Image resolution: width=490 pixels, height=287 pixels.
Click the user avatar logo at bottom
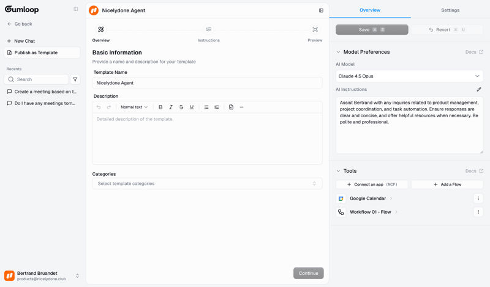point(9,275)
